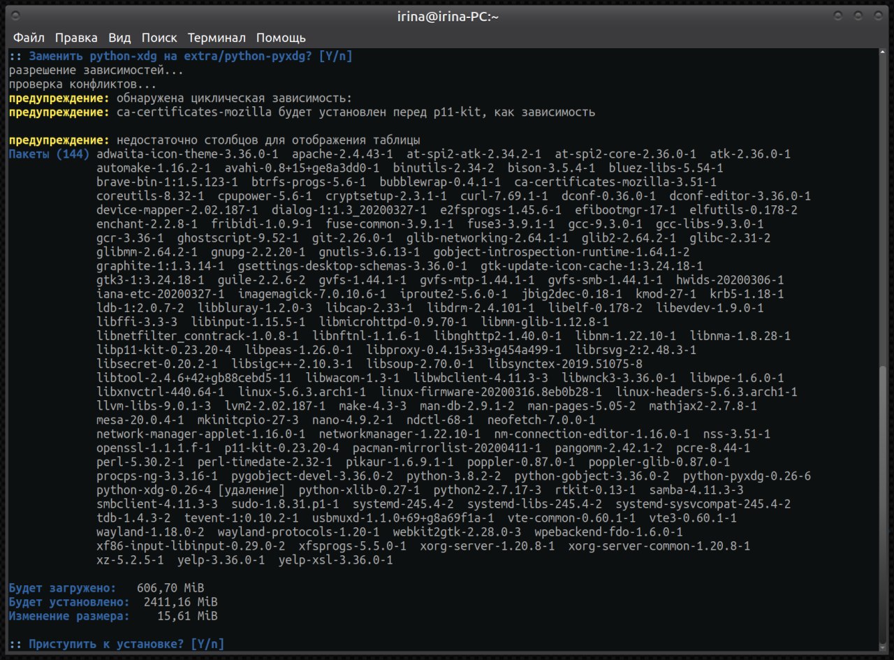Image resolution: width=894 pixels, height=660 pixels.
Task: Click the title 'irina@irina-PC:~'
Action: tap(447, 16)
